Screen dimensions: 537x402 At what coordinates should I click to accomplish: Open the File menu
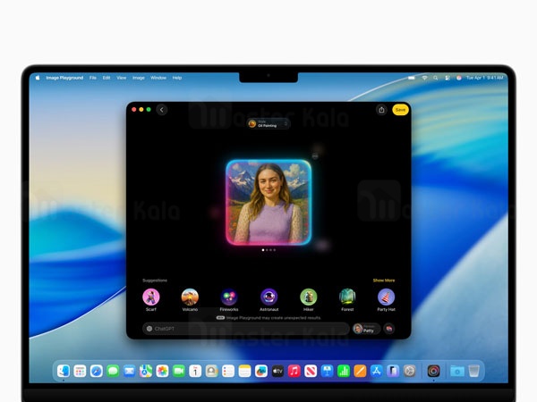[93, 78]
